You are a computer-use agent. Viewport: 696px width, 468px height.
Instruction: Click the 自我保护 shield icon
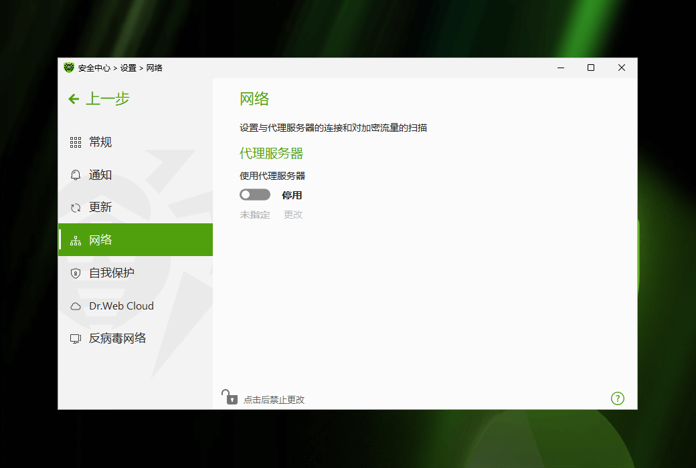(76, 273)
